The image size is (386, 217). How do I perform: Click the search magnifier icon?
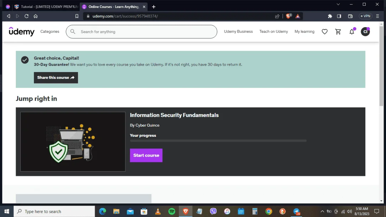[x=73, y=31]
